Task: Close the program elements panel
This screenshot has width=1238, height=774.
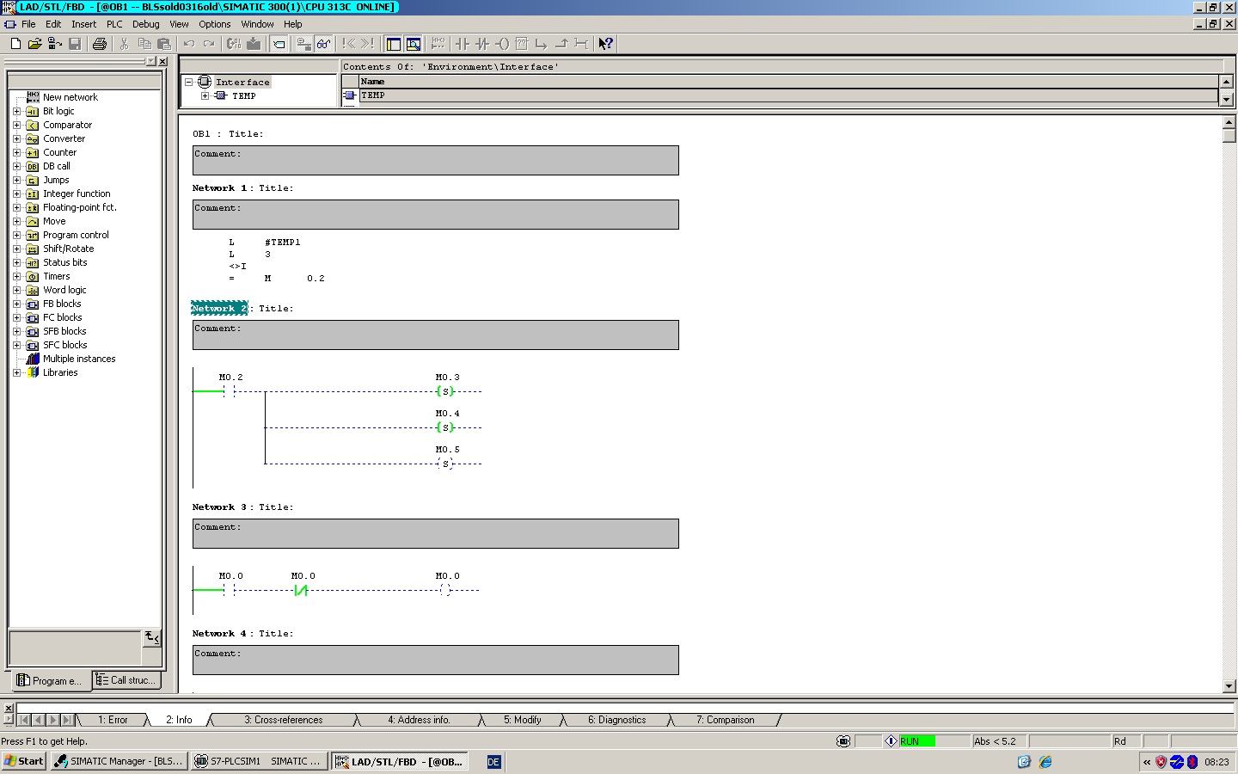Action: pyautogui.click(x=162, y=62)
